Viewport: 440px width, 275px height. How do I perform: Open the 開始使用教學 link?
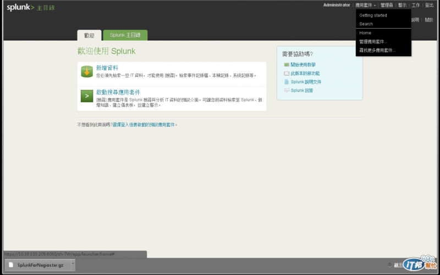click(303, 64)
